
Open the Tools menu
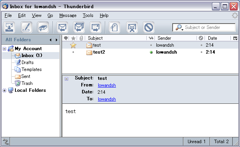pyautogui.click(x=88, y=15)
